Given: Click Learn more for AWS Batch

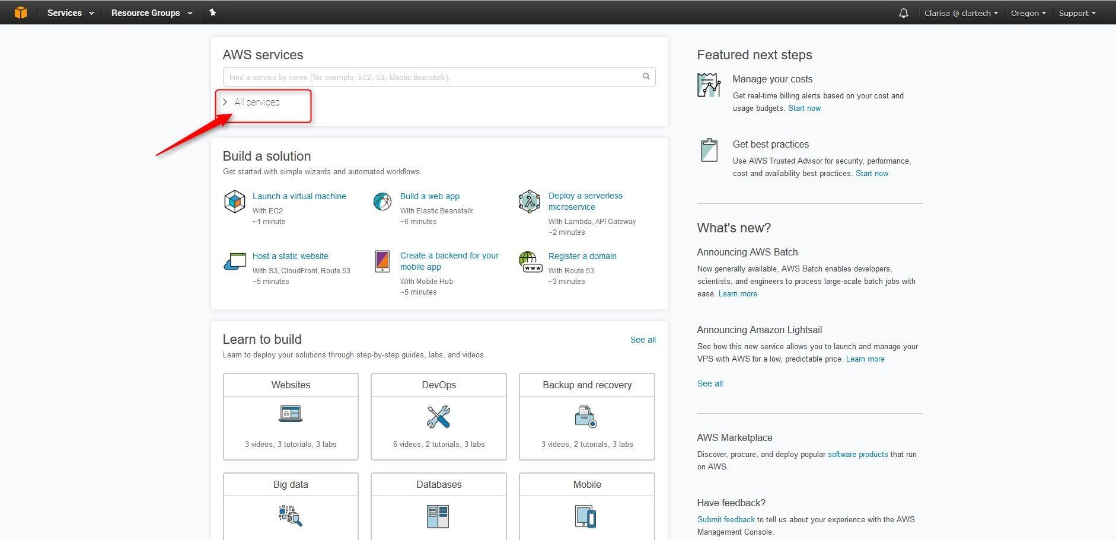Looking at the screenshot, I should 738,294.
